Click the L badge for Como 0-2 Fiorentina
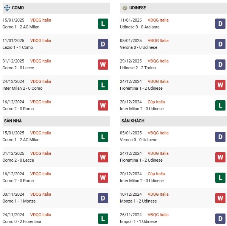 click(103, 218)
